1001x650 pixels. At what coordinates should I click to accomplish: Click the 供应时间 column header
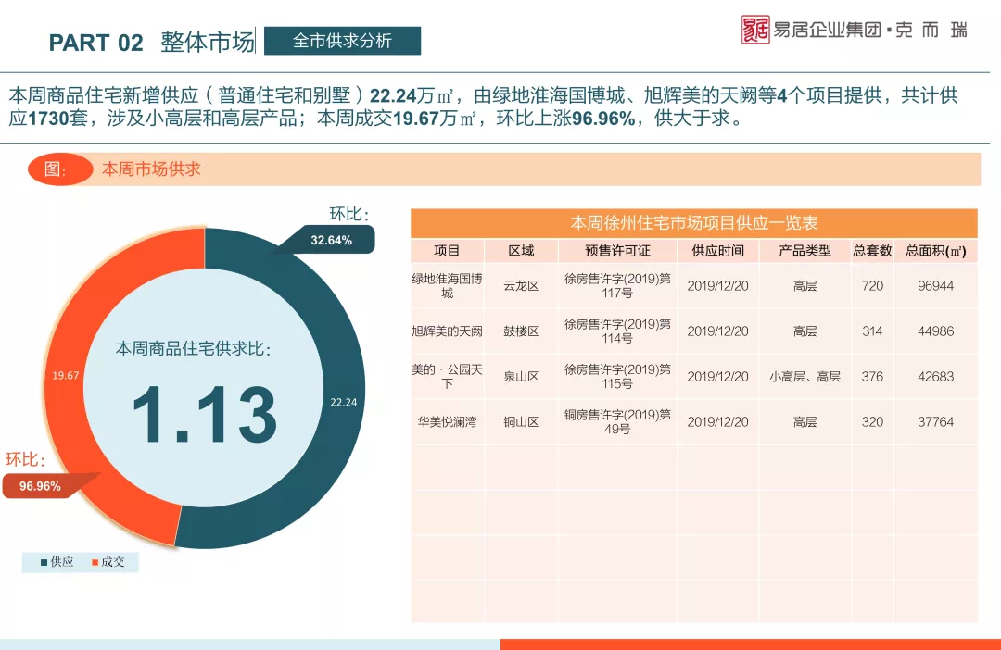[717, 251]
